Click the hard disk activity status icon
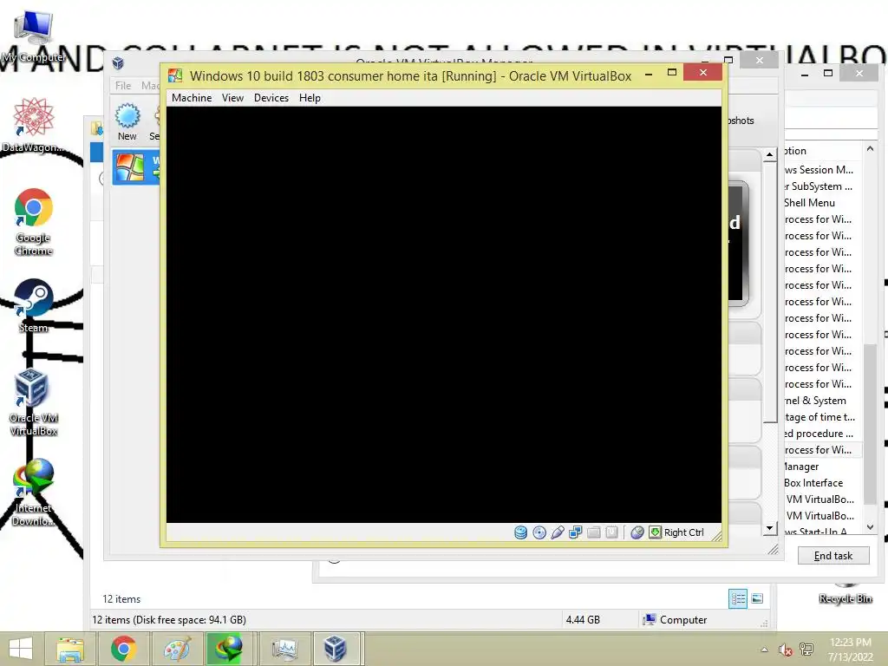 tap(520, 532)
